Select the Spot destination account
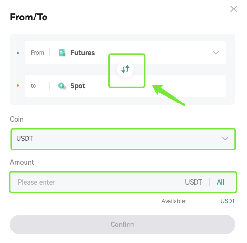 [x=125, y=86]
